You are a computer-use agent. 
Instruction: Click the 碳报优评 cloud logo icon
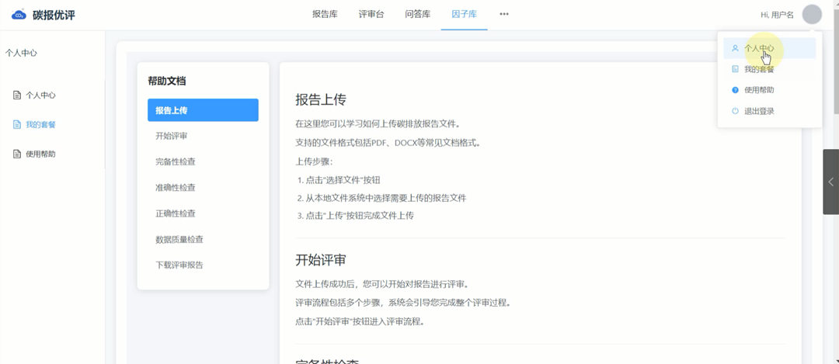19,15
